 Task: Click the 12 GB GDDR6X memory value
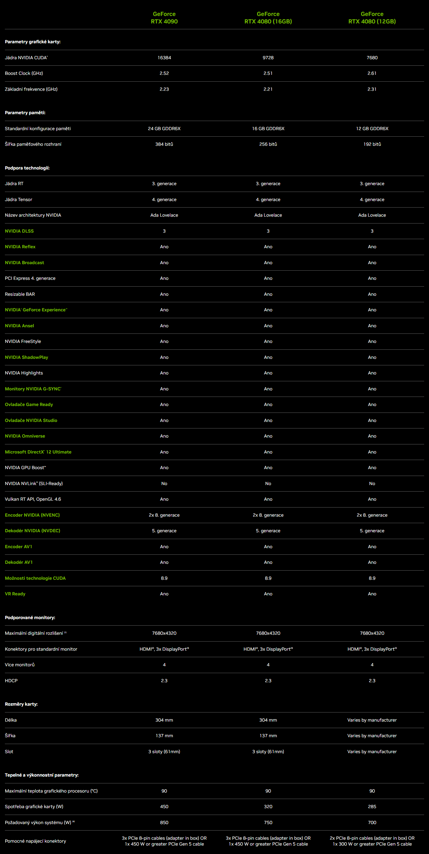click(x=372, y=129)
